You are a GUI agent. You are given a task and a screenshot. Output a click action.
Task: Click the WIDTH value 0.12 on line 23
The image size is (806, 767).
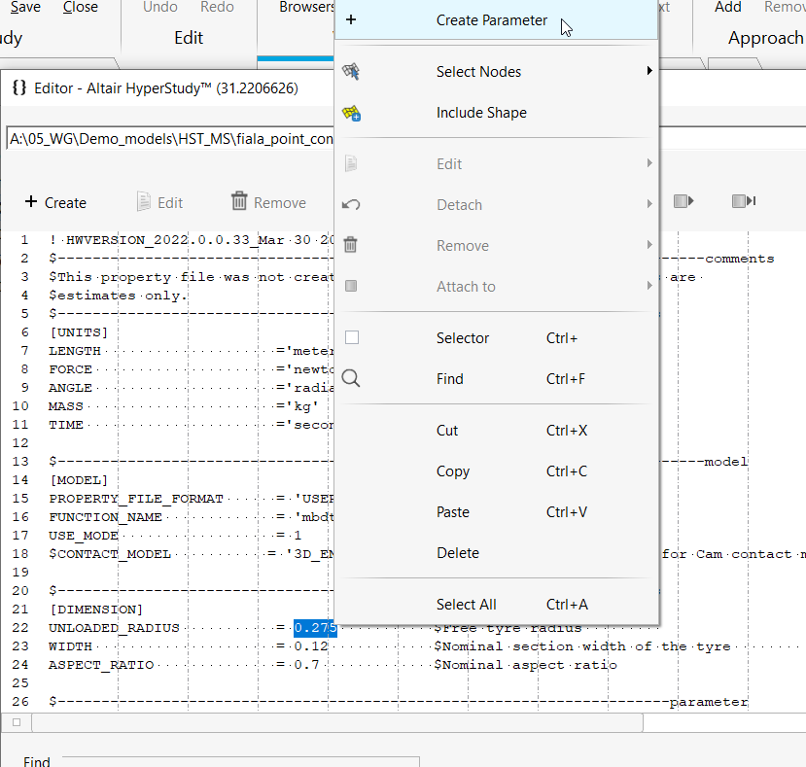(310, 646)
